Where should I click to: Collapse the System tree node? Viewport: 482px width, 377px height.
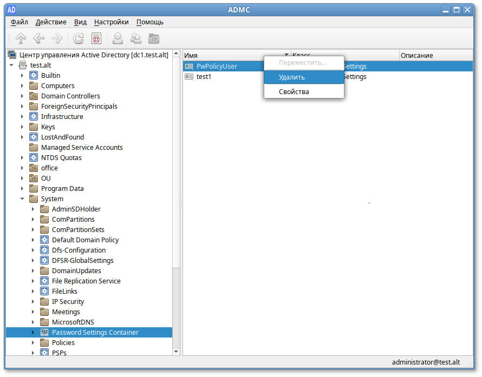point(22,199)
